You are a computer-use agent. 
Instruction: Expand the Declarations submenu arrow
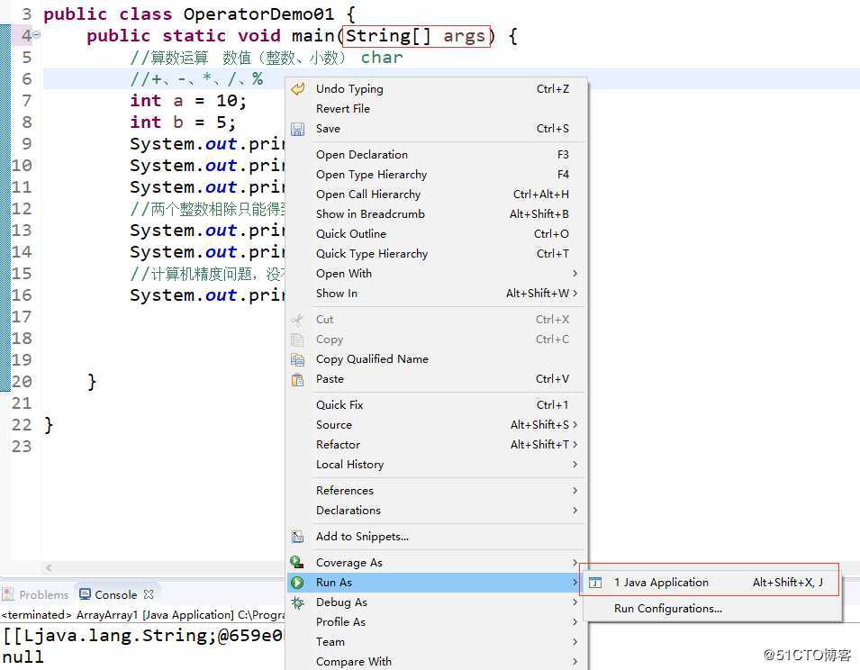tap(575, 510)
